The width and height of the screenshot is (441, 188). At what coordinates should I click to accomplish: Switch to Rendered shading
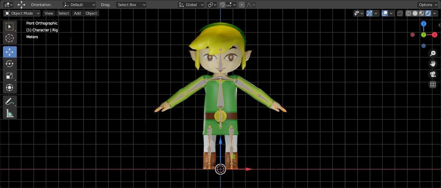point(428,13)
